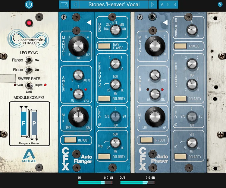Viewport: 226px width, 188px height.
Task: Flip the Sweep Rate Left/Right Link switch
Action: point(29,85)
